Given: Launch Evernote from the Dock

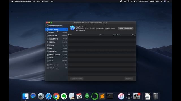Looking at the screenshot, I should click(x=64, y=96).
